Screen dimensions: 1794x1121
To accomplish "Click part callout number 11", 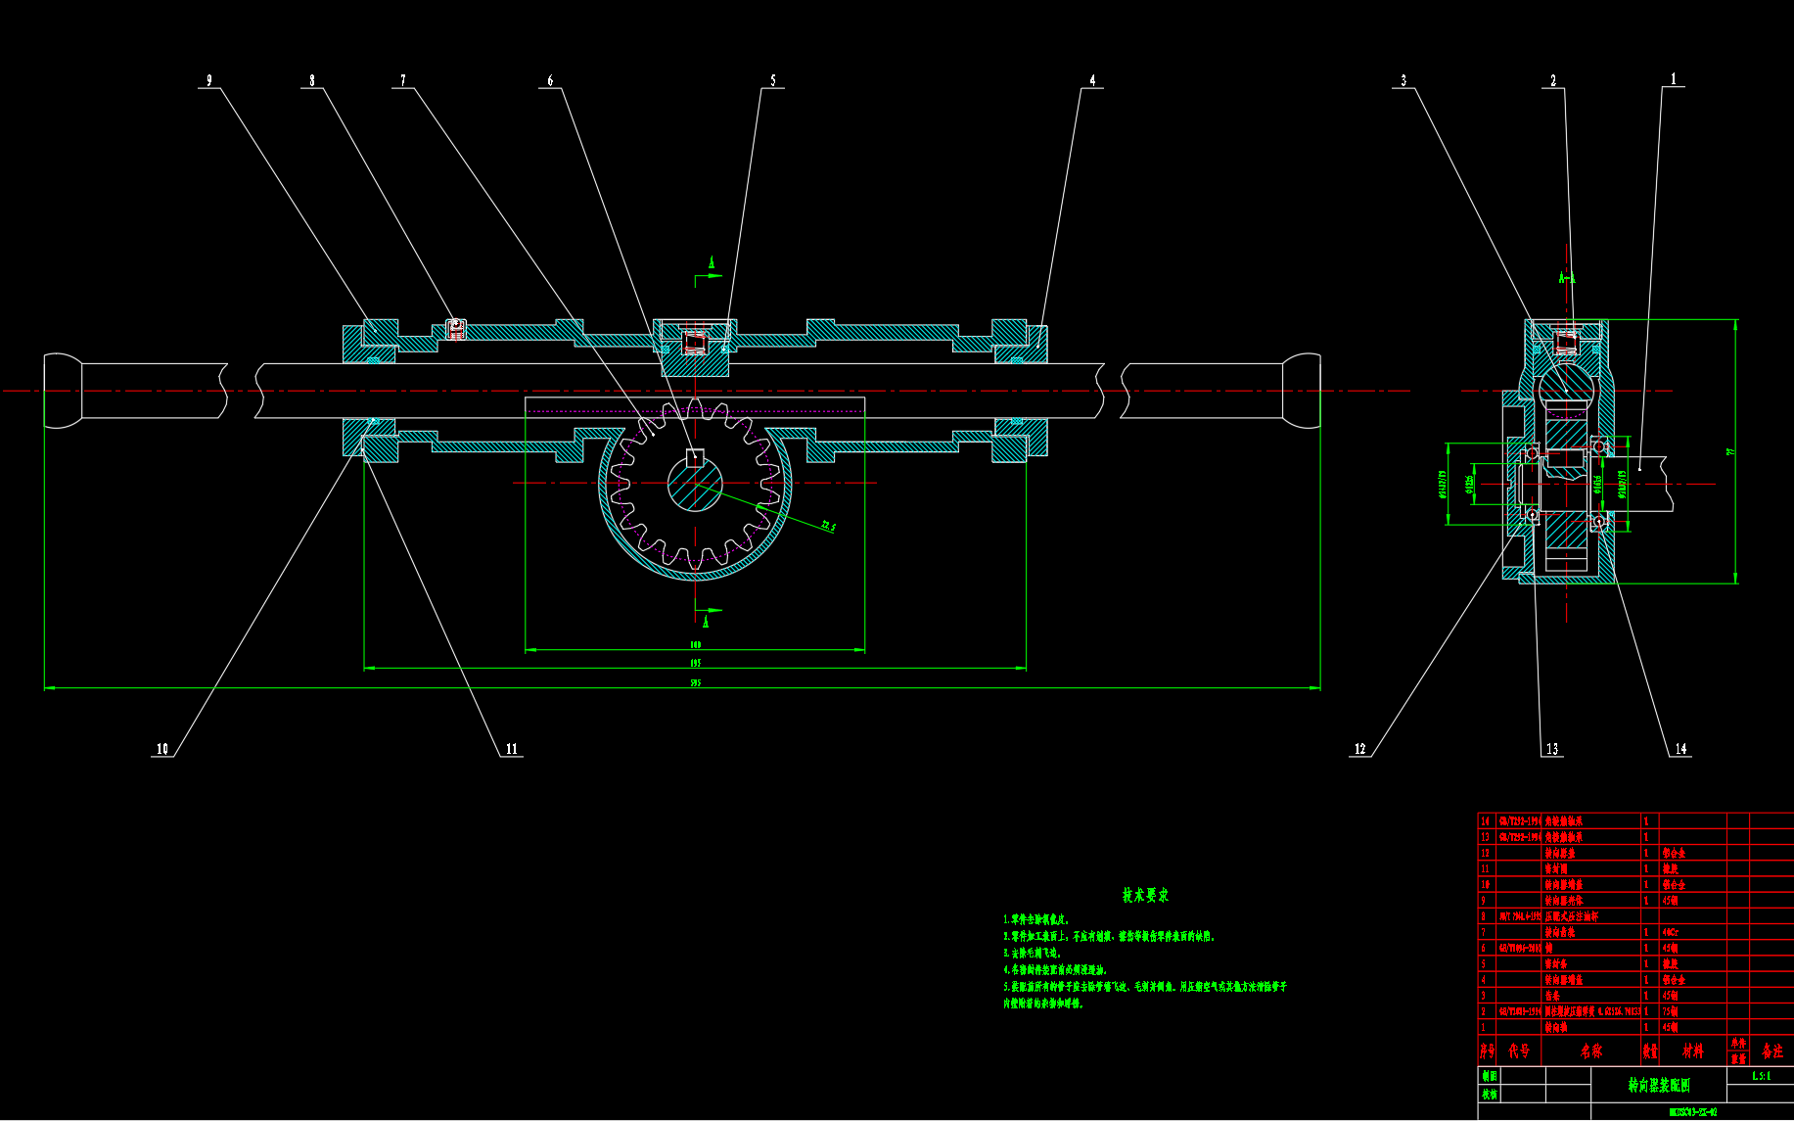I will point(511,749).
